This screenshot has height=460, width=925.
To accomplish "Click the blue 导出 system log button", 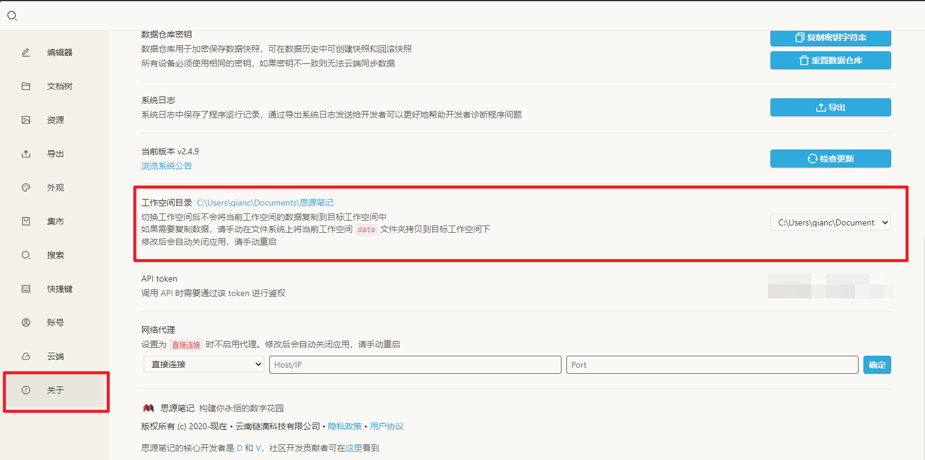I will pos(830,107).
